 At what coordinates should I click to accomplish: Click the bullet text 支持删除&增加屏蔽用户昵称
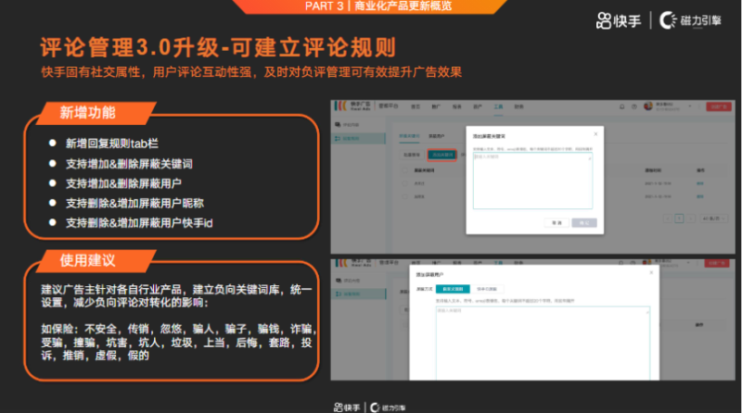click(134, 203)
